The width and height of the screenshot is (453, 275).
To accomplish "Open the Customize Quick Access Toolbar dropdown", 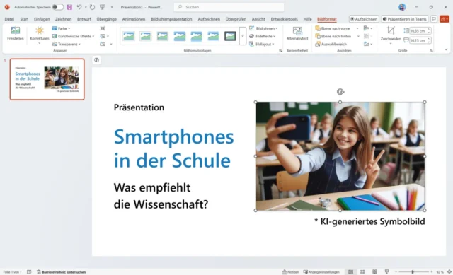I will [x=112, y=7].
